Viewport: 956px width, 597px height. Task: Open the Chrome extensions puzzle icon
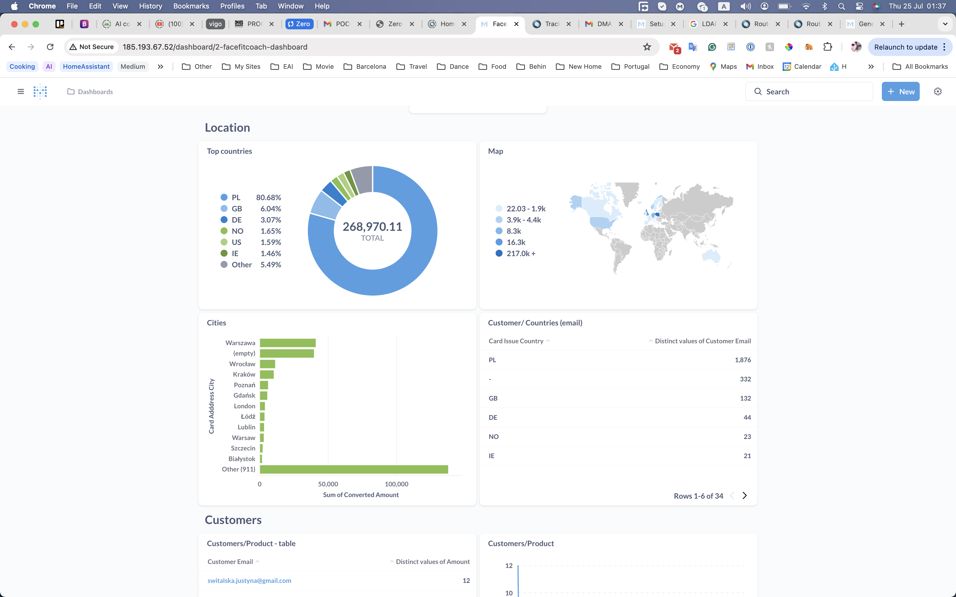(x=827, y=47)
